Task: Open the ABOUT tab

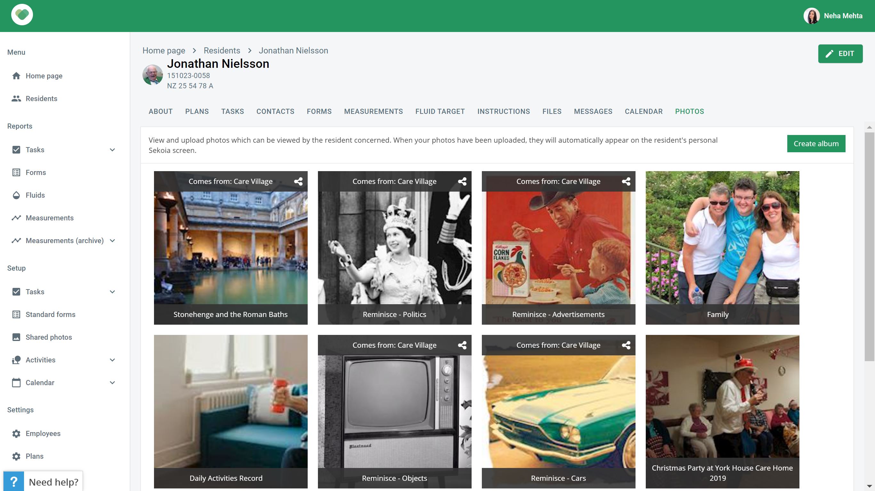Action: [x=161, y=111]
